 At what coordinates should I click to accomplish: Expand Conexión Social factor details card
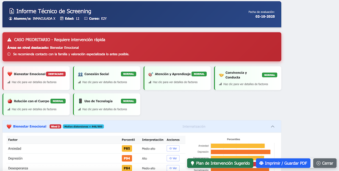105,78
